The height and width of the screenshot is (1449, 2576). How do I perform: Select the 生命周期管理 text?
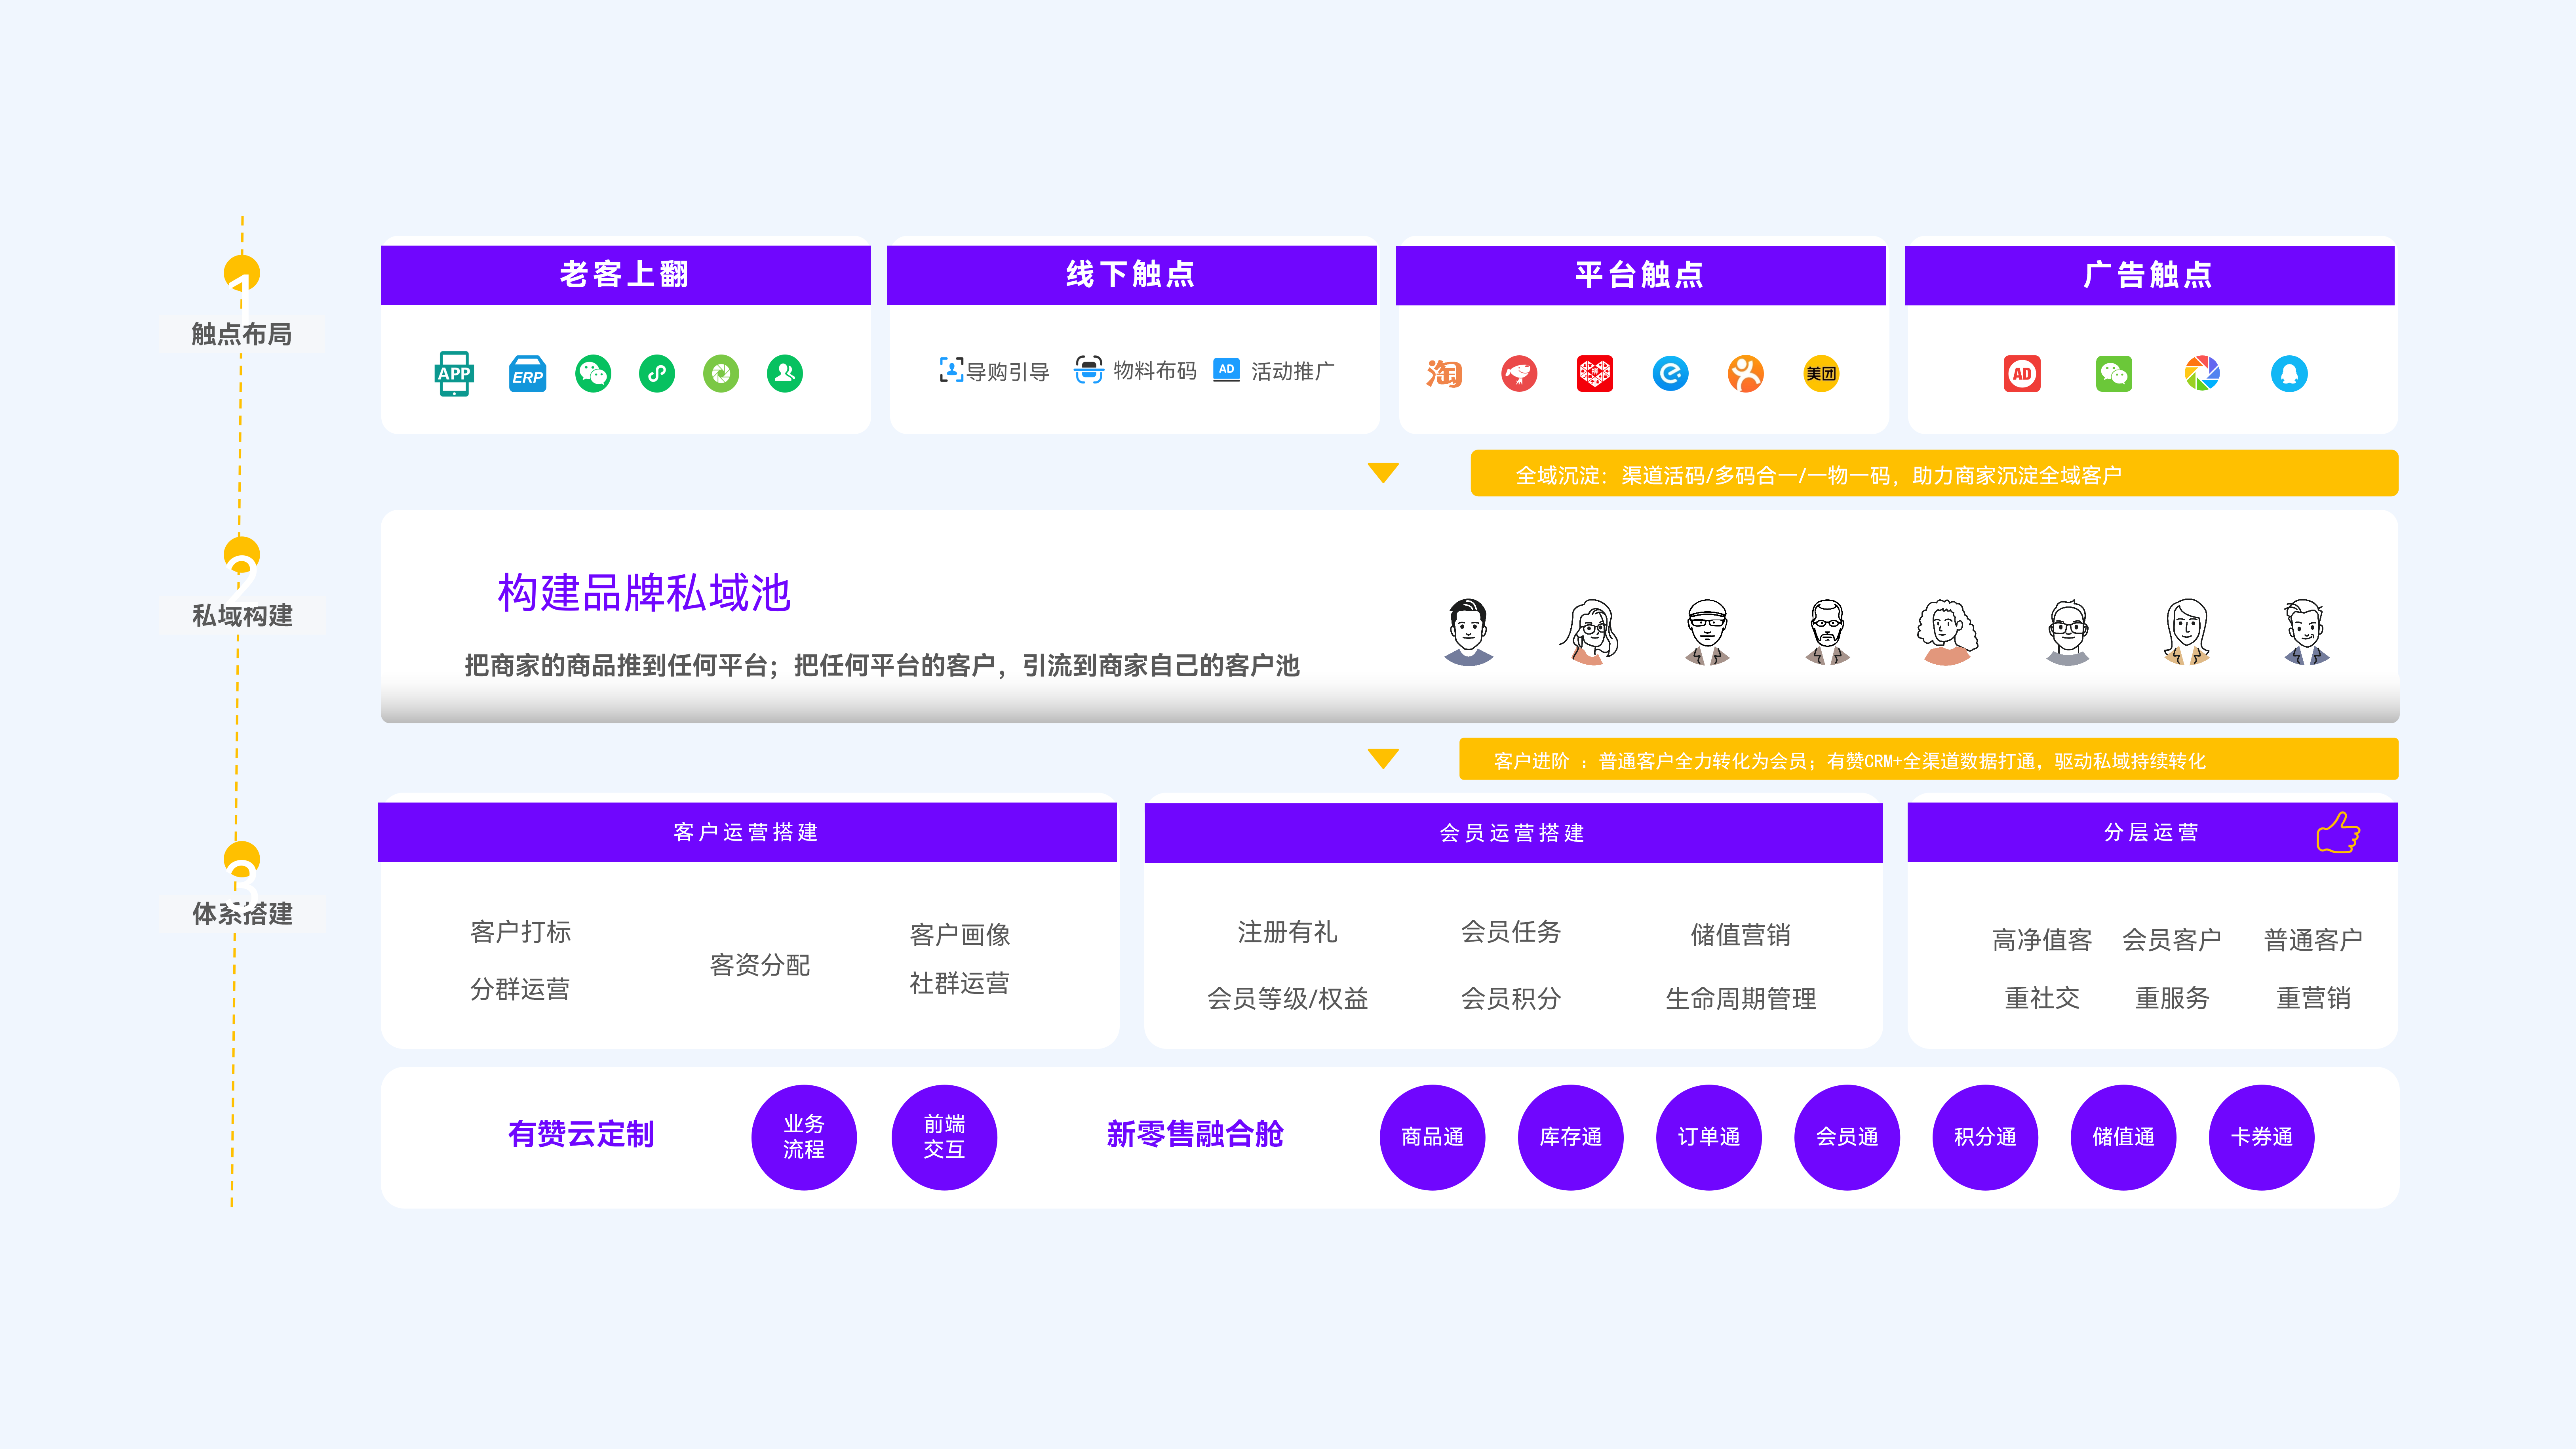(x=1740, y=998)
